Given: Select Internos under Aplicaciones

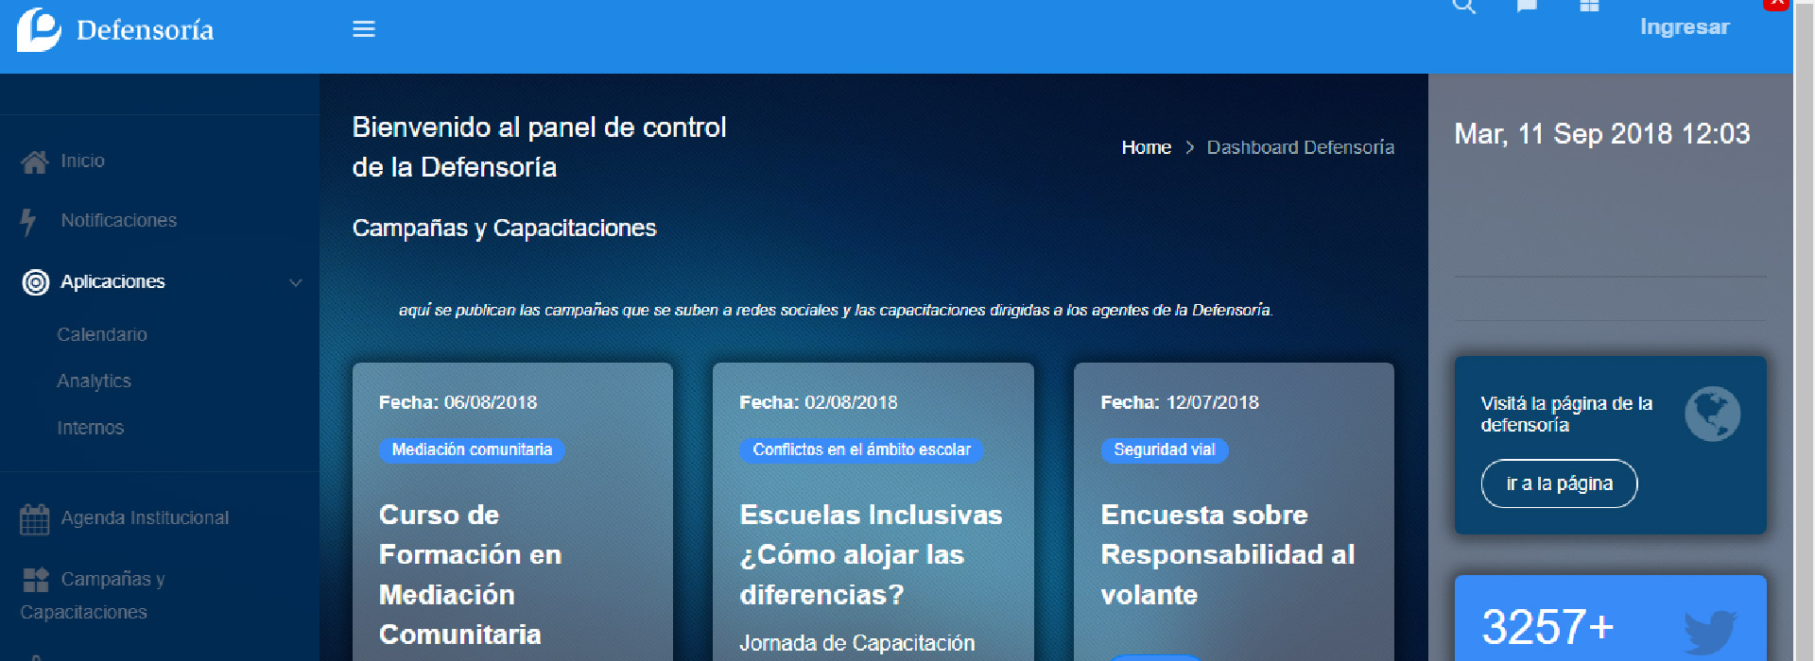Looking at the screenshot, I should (90, 429).
